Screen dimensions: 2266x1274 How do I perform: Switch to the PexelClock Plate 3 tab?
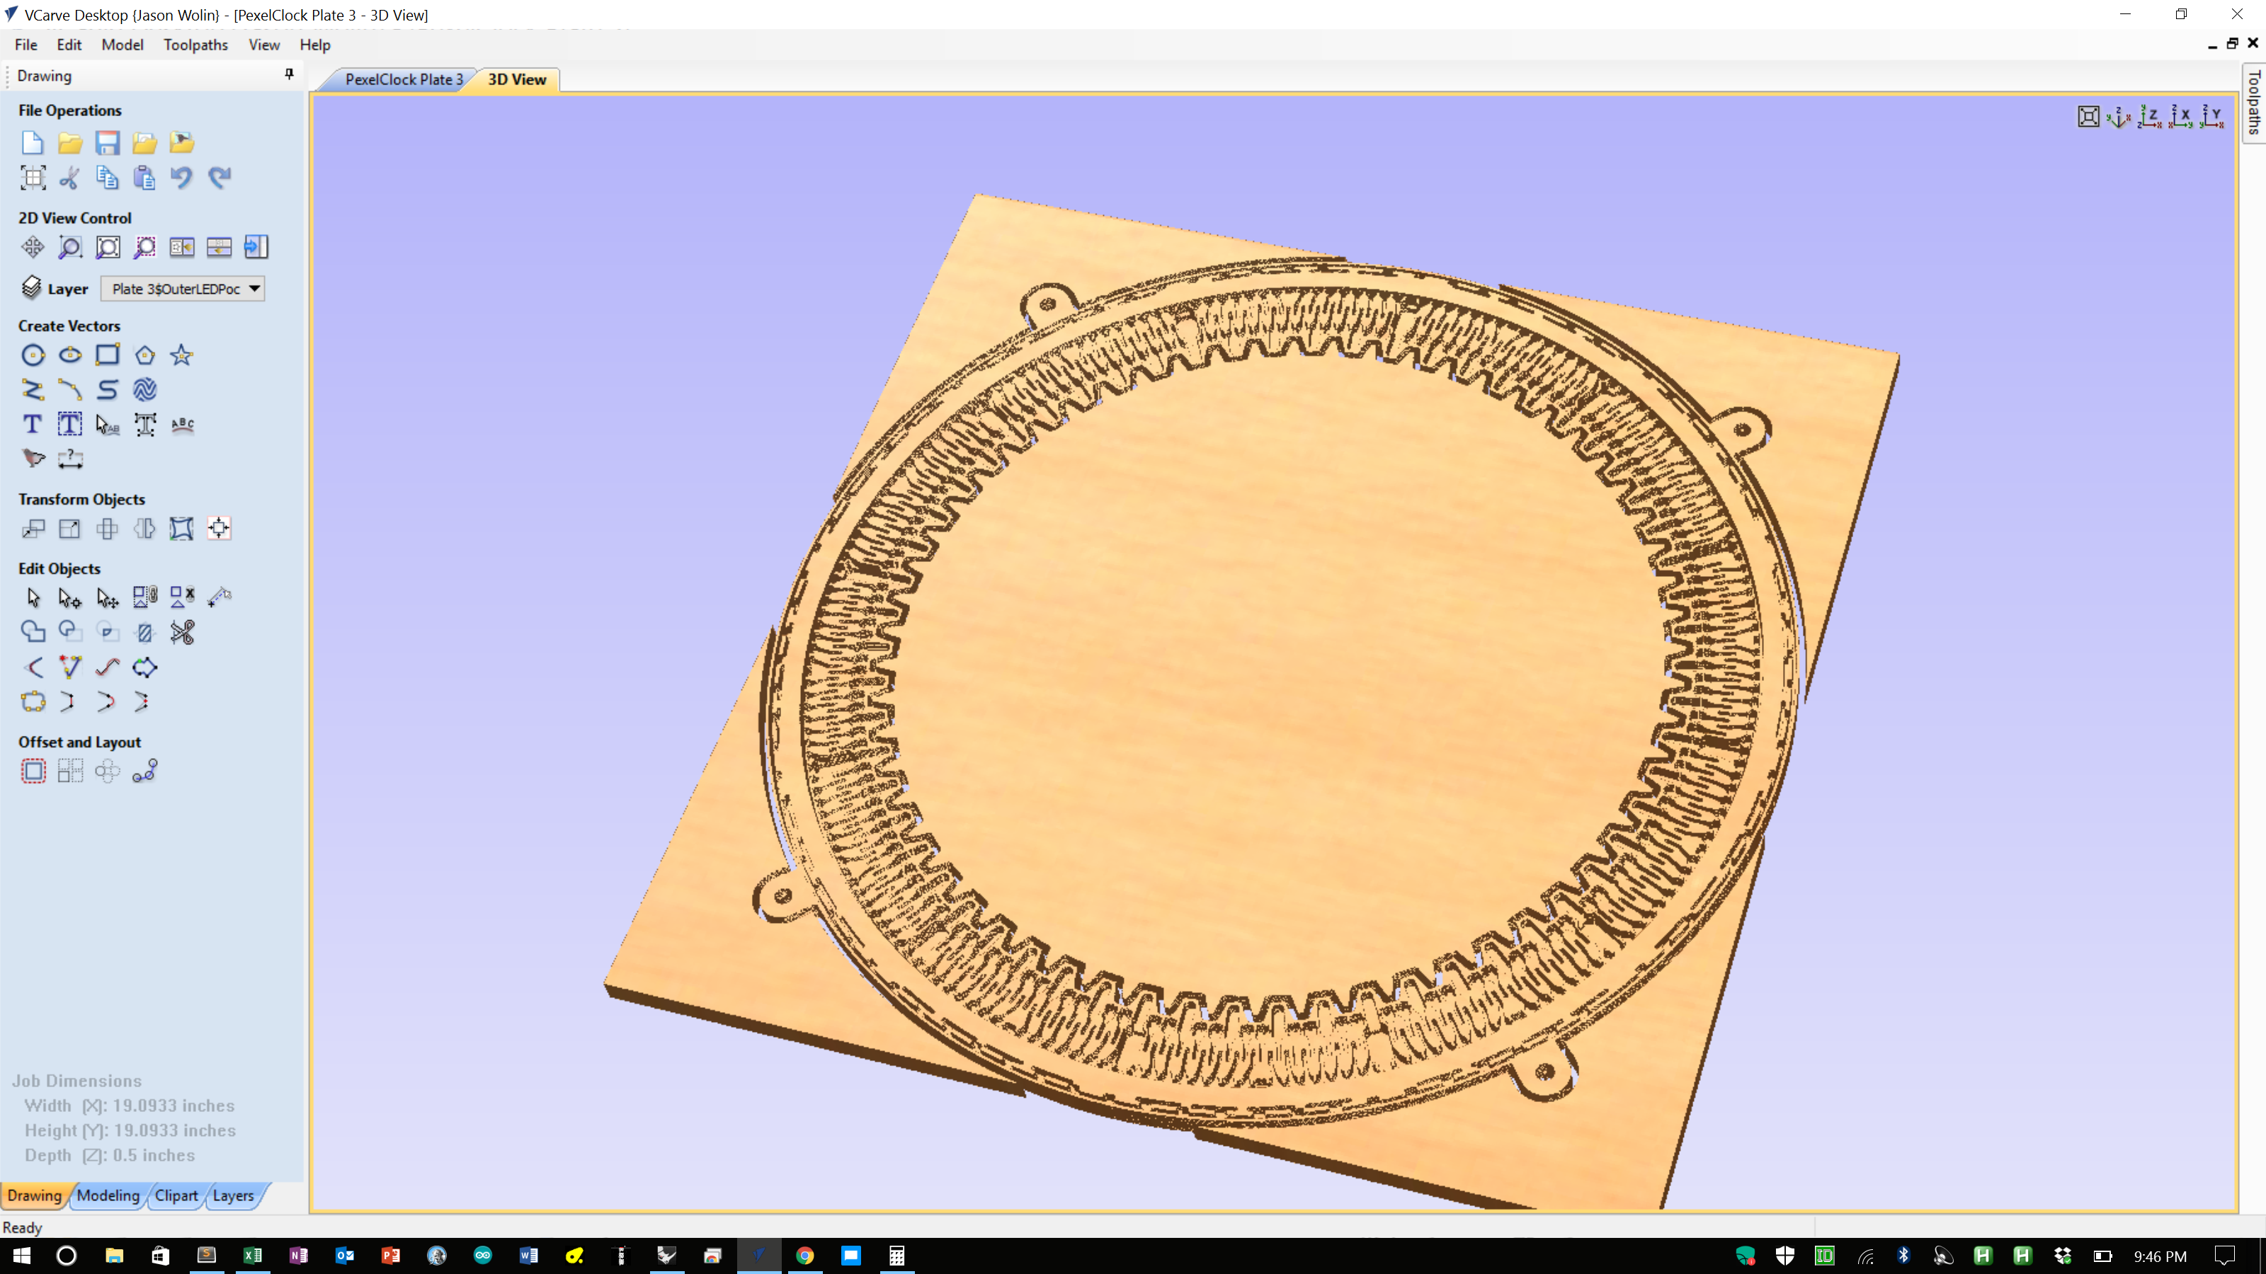pyautogui.click(x=404, y=79)
